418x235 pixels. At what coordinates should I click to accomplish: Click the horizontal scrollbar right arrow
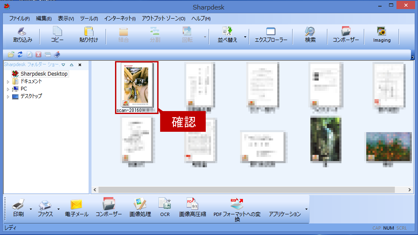point(409,190)
